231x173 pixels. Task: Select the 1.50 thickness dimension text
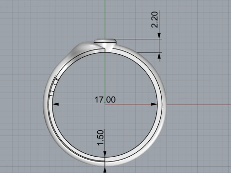(101, 138)
